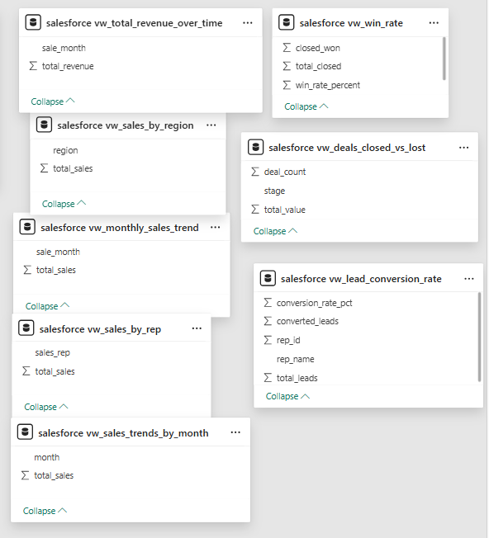Open more options for vw_deals_closed_vs_lost

pyautogui.click(x=463, y=148)
